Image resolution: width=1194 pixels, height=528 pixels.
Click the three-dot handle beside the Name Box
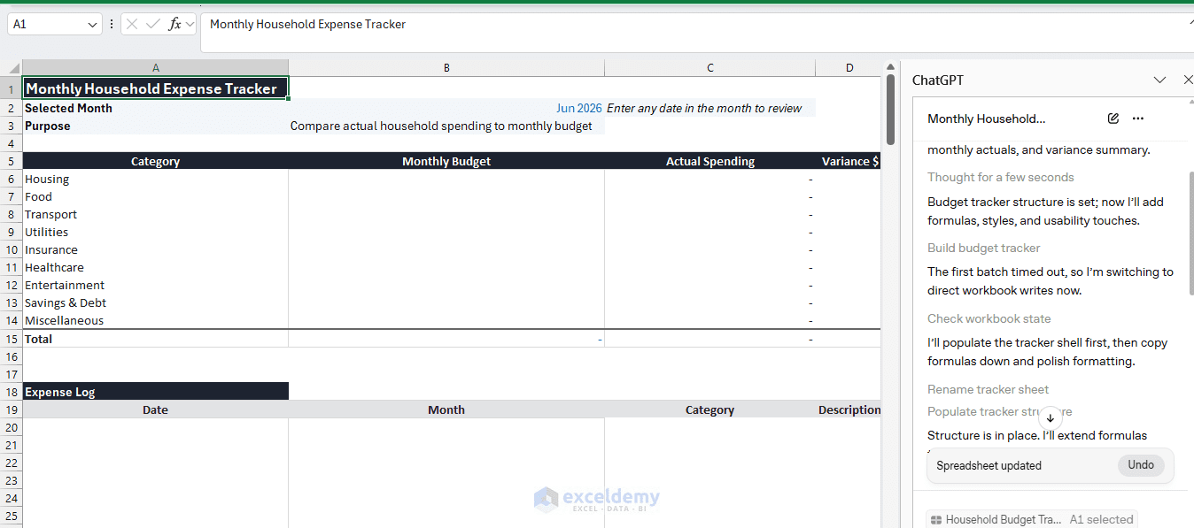click(112, 25)
